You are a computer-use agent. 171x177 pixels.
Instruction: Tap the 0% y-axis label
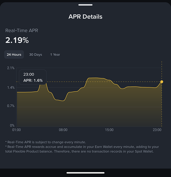(x=12, y=125)
